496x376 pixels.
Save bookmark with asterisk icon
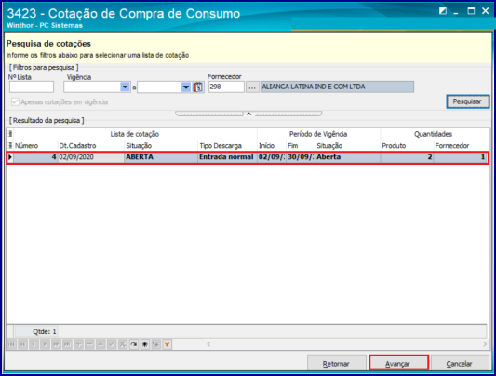[145, 344]
